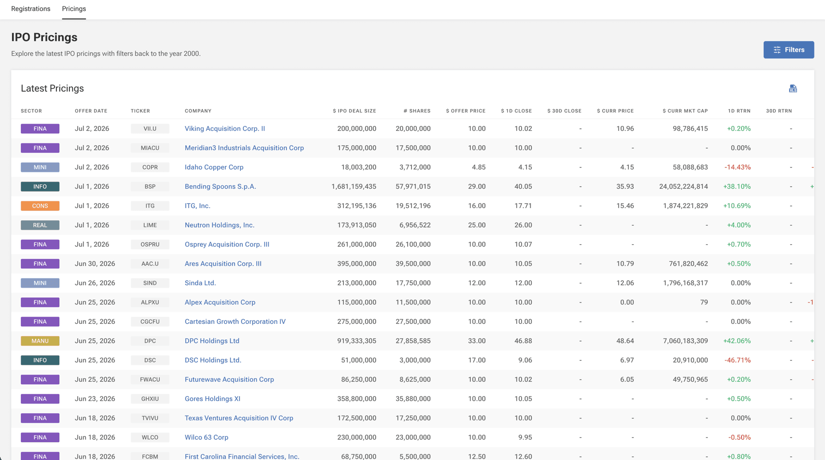Image resolution: width=825 pixels, height=460 pixels.
Task: Open Futurewave Acquisition Corp link
Action: coord(230,379)
